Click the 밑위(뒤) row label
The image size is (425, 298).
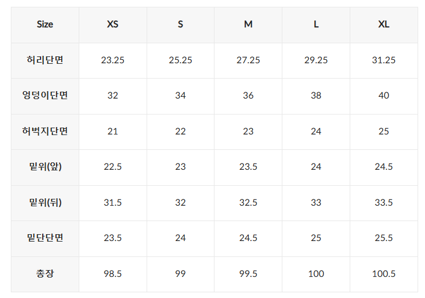pyautogui.click(x=45, y=202)
